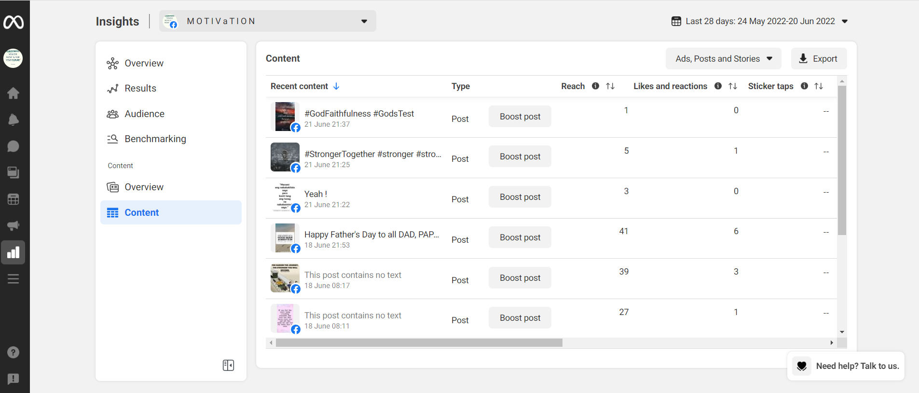Click the Help question mark icon

coord(13,353)
